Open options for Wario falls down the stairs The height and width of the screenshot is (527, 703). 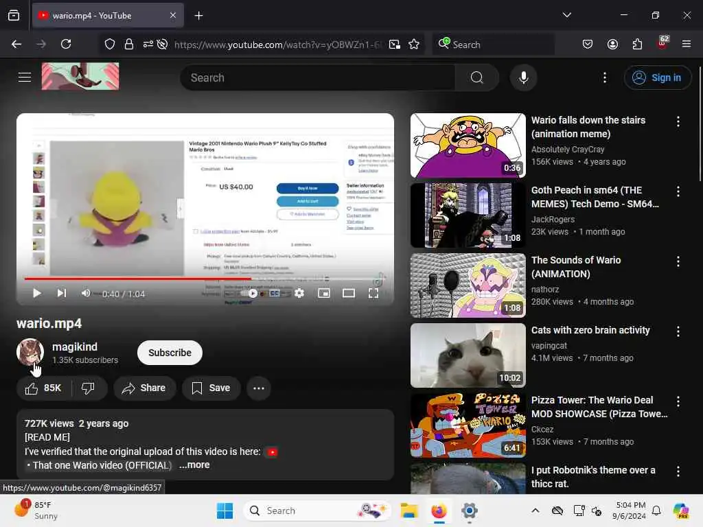(x=678, y=121)
